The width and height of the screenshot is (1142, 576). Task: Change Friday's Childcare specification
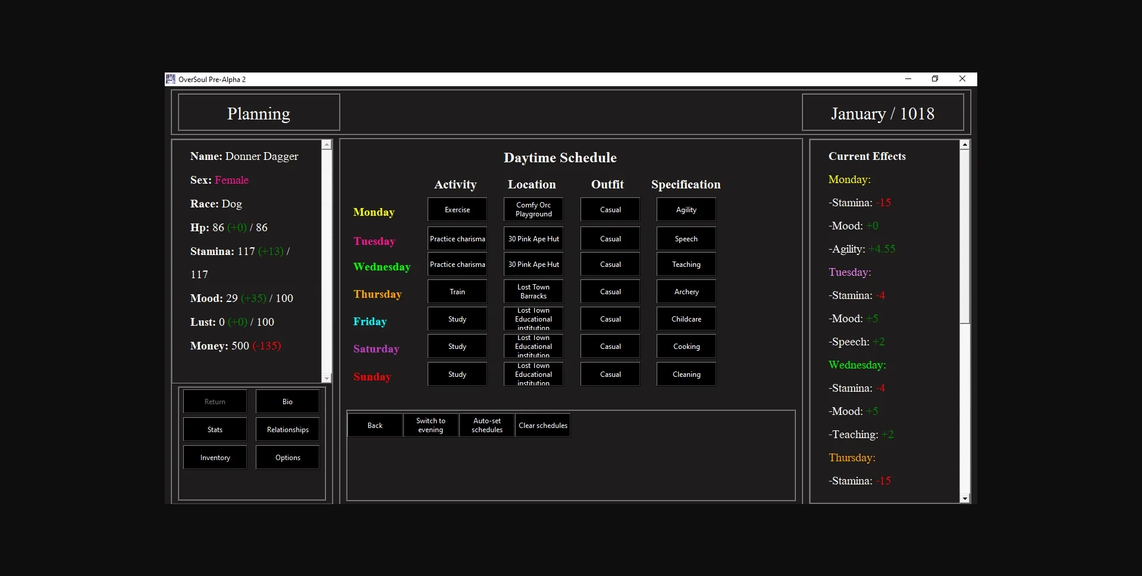pyautogui.click(x=686, y=319)
